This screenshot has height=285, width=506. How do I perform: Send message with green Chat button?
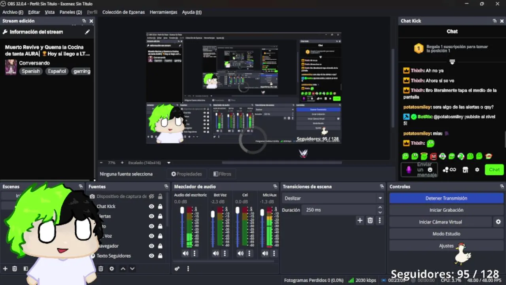[494, 169]
